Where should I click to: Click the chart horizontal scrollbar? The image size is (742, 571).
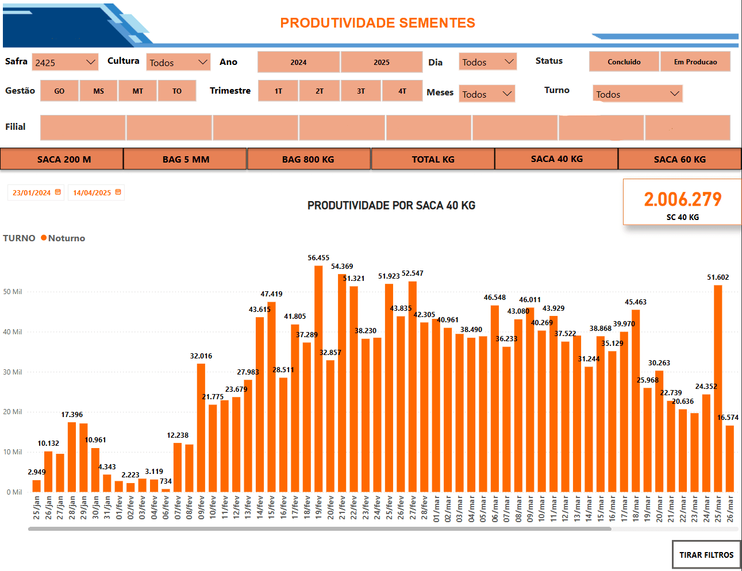(319, 528)
